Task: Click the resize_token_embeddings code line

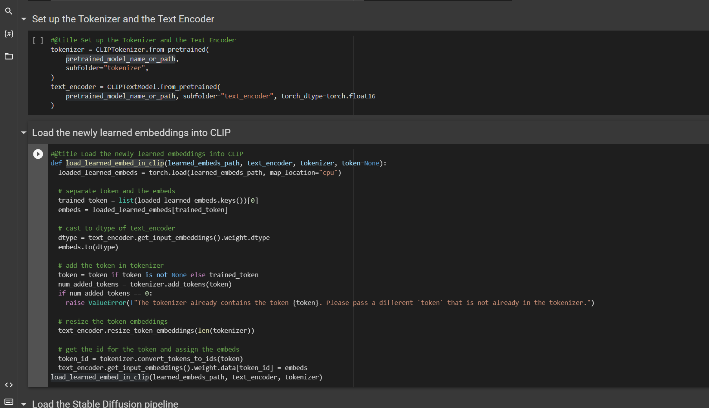Action: (156, 330)
